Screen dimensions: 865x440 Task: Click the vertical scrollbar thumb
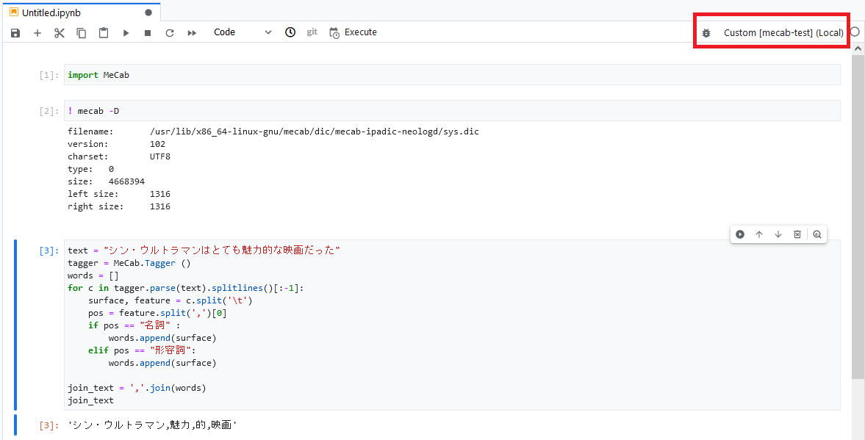tap(858, 217)
